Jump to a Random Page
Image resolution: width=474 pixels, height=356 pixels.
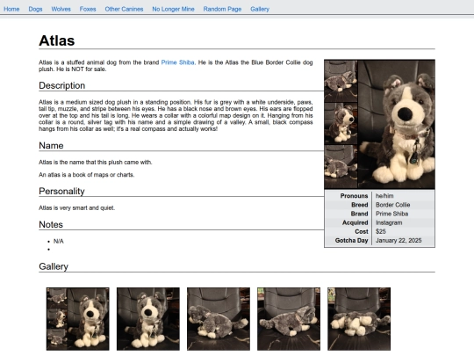coord(222,9)
